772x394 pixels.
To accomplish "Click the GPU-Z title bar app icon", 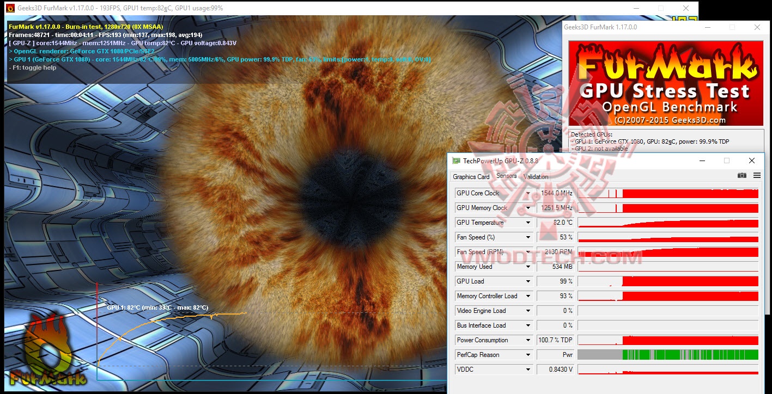I will click(456, 161).
